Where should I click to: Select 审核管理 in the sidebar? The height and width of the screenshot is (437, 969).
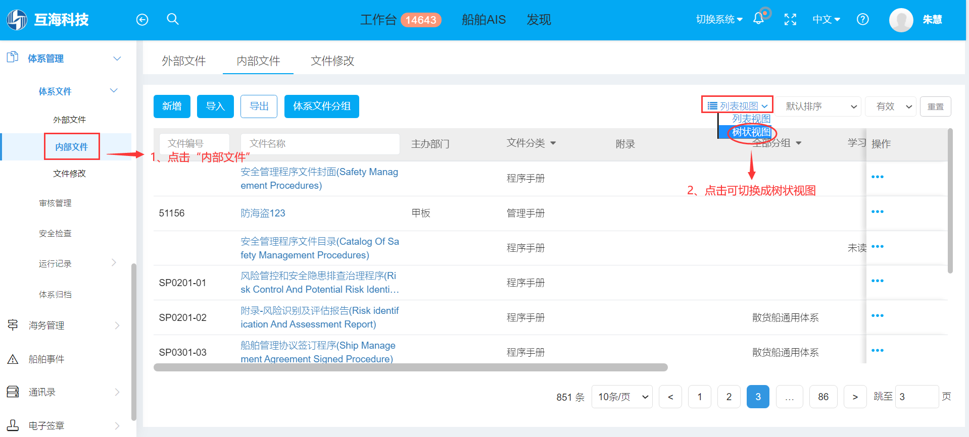pyautogui.click(x=55, y=203)
